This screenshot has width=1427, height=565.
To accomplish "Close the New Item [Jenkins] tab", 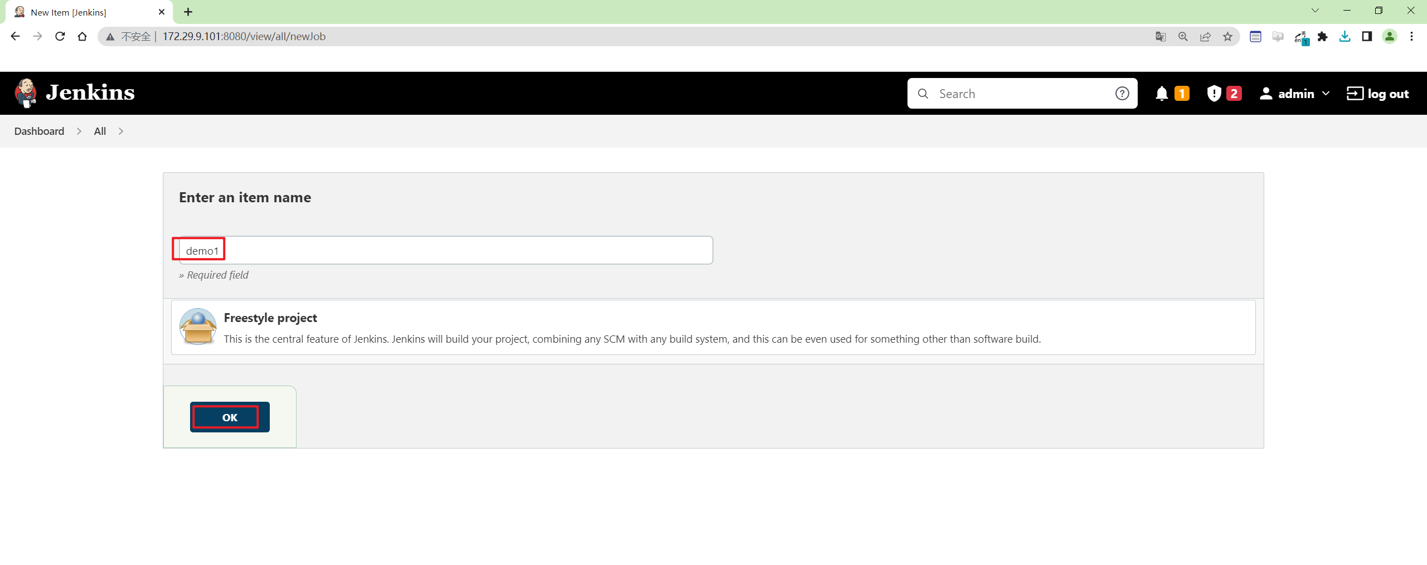I will (162, 12).
